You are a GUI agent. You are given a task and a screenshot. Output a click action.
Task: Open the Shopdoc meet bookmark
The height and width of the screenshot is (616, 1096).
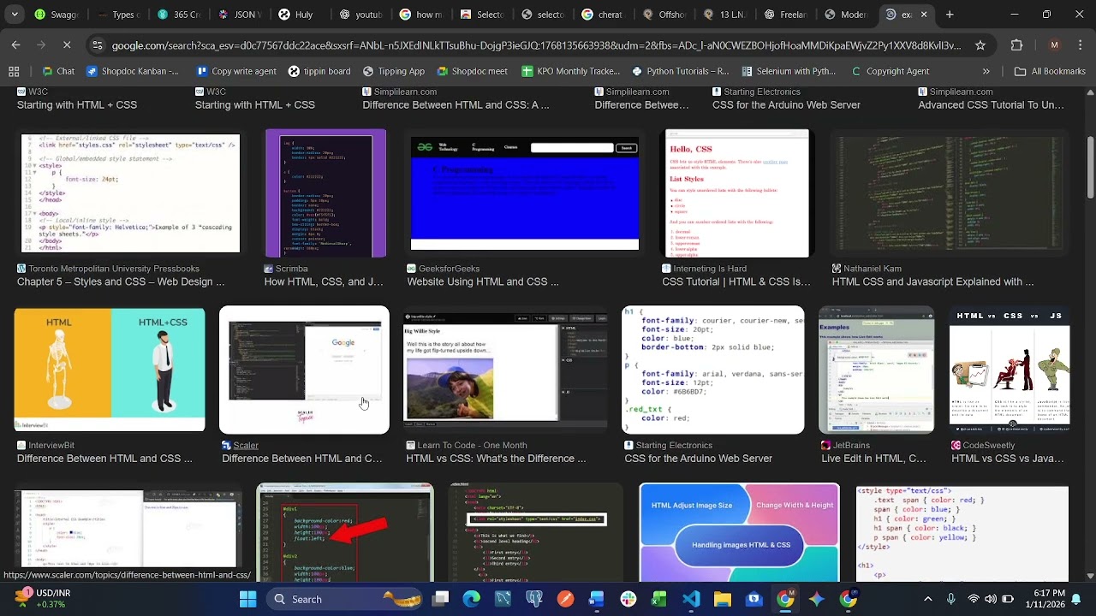(471, 72)
